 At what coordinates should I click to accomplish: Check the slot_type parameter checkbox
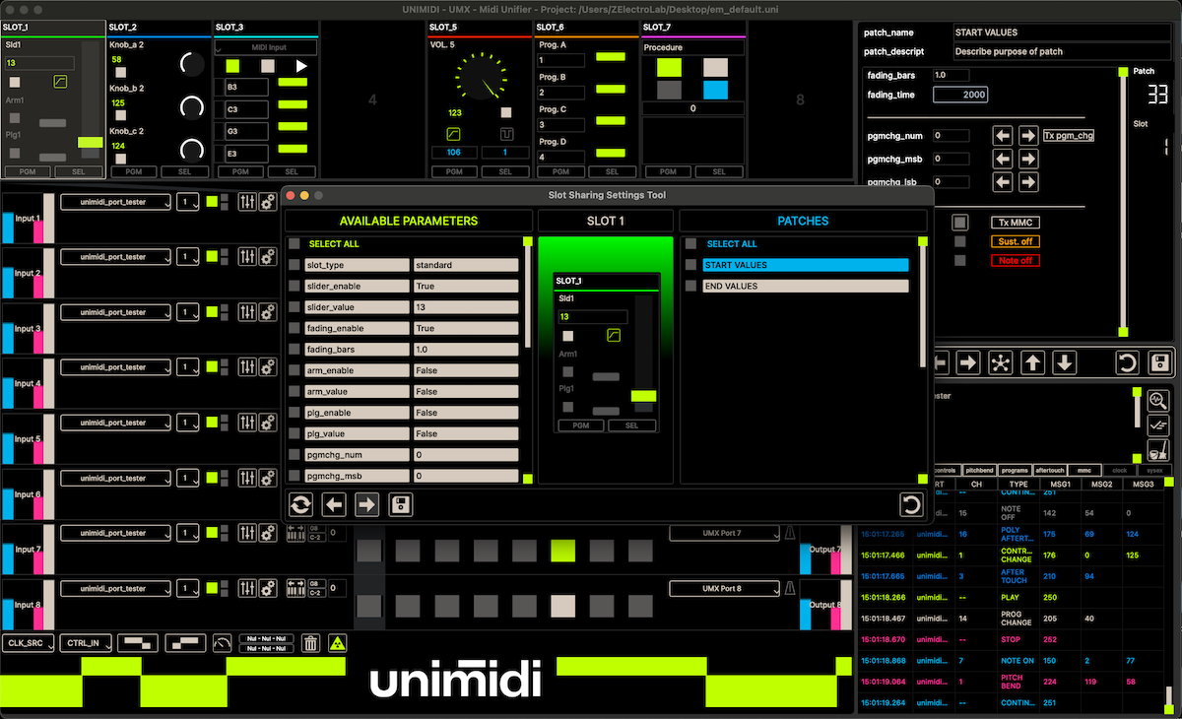[x=295, y=265]
